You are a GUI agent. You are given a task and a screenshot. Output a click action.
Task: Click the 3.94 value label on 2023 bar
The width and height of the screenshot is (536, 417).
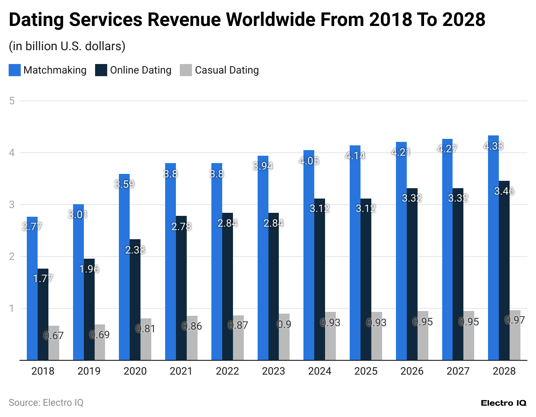(x=262, y=166)
